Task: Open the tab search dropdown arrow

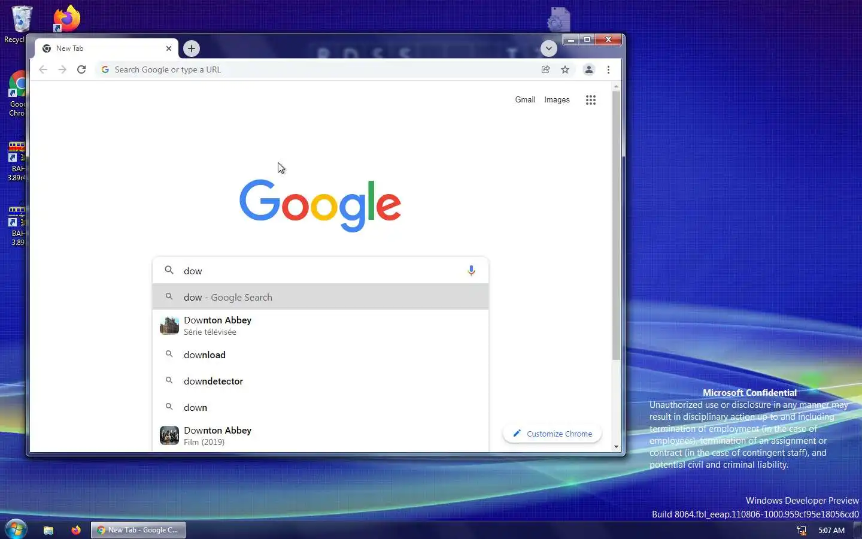Action: coord(549,49)
